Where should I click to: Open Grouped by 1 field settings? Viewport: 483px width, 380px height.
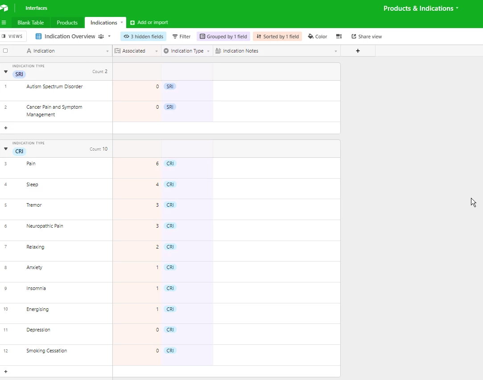point(223,37)
